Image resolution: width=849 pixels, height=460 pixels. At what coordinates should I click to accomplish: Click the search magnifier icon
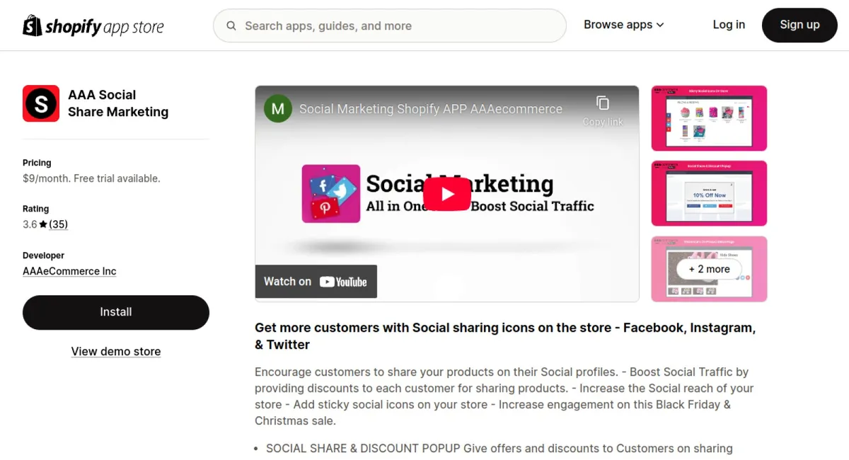pyautogui.click(x=231, y=26)
